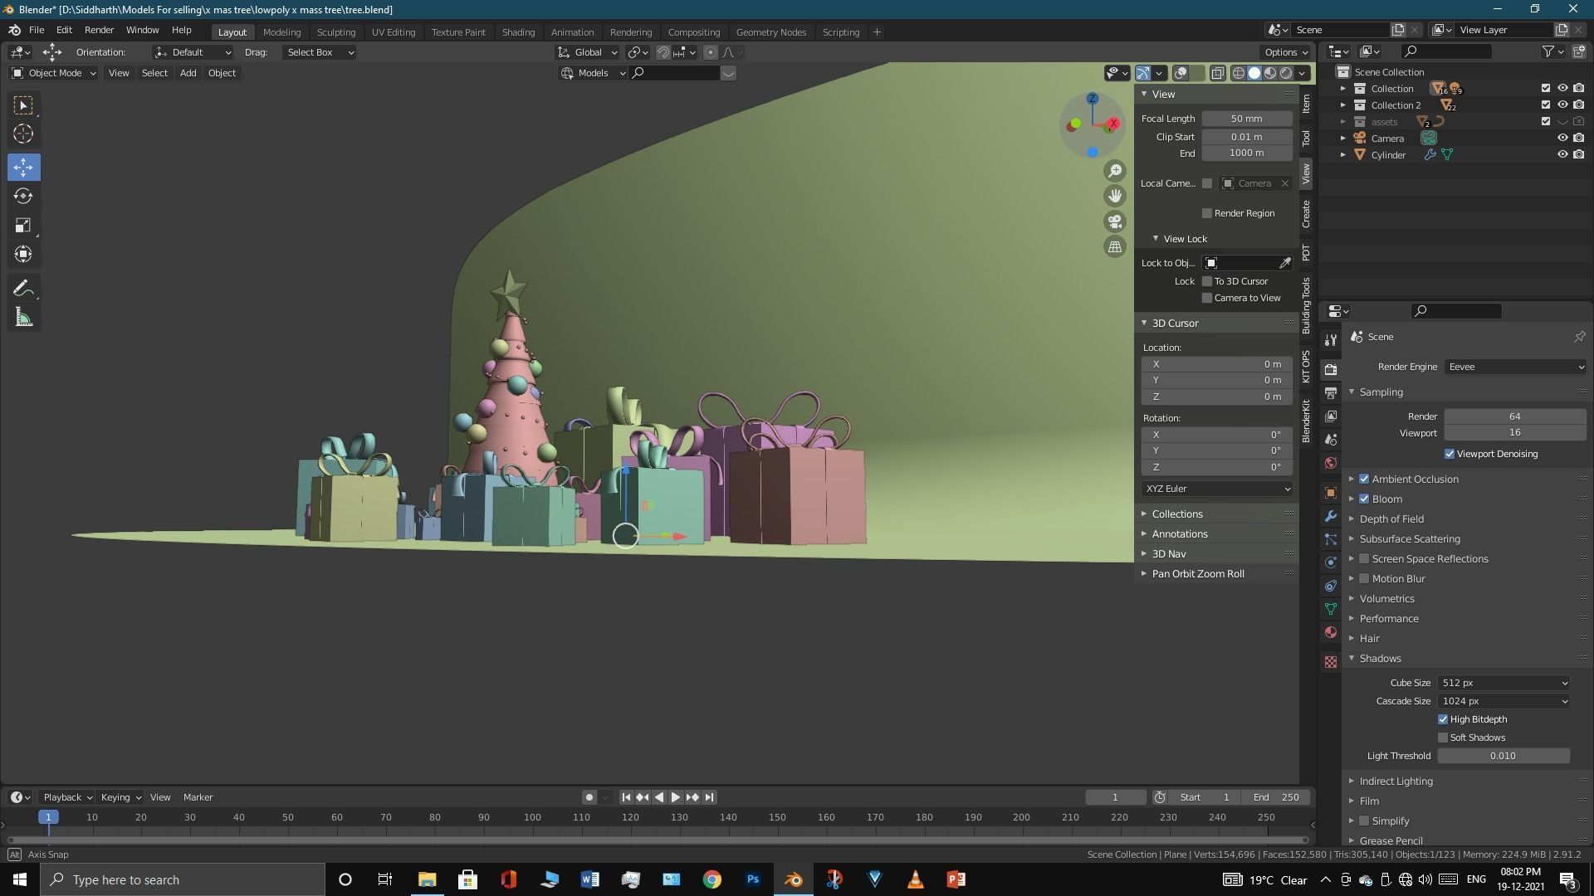
Task: Hide Cylinder object with eye icon
Action: pos(1562,154)
